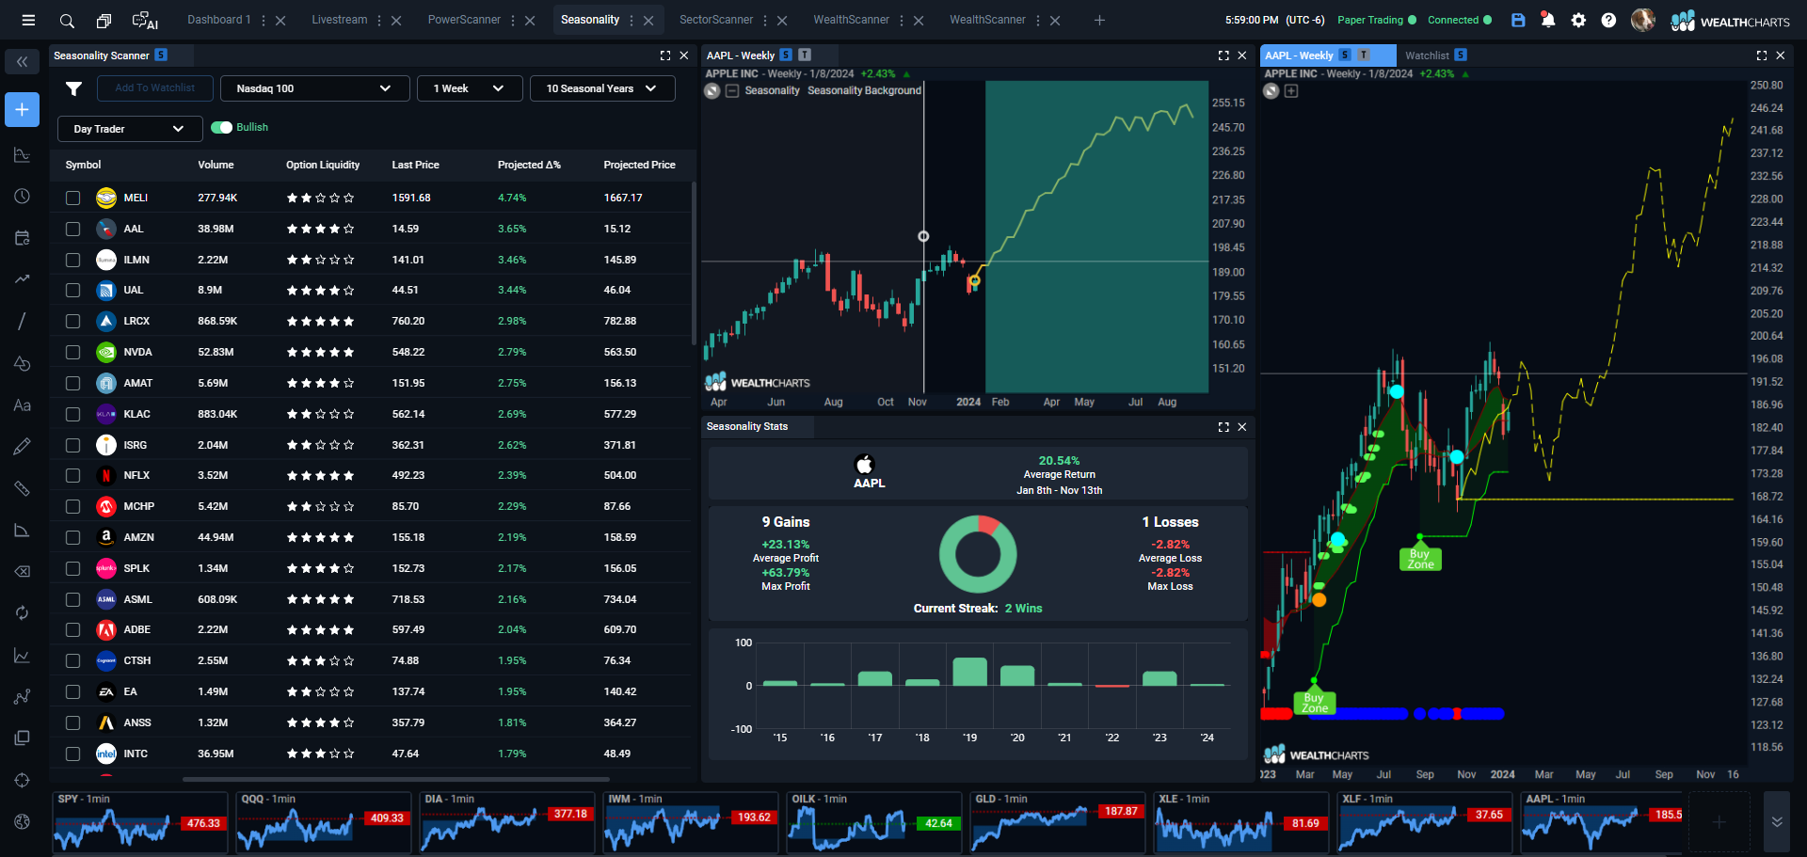Open the Seasonality tab options menu

(x=632, y=20)
